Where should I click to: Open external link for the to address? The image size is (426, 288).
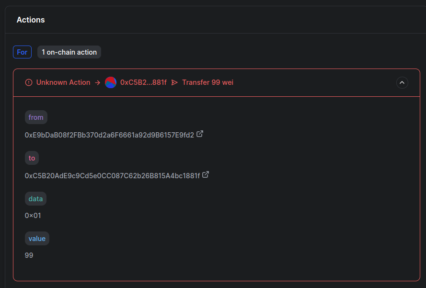(206, 174)
